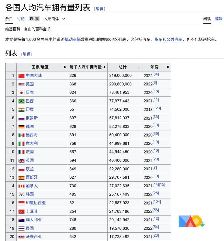The width and height of the screenshot is (224, 241).
Task: Click the Australia flag icon
Action: point(21,220)
